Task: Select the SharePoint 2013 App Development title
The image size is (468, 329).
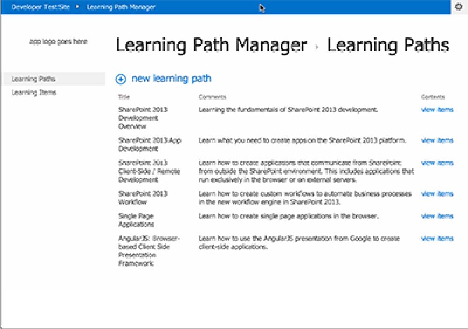Action: click(x=150, y=145)
